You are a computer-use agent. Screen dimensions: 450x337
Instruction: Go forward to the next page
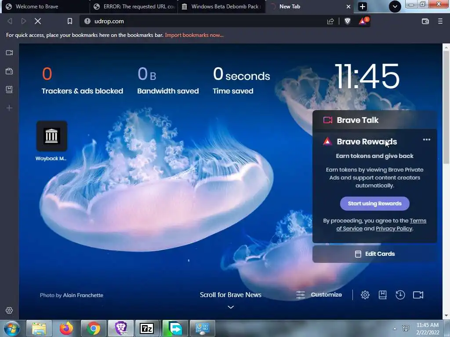coord(24,21)
